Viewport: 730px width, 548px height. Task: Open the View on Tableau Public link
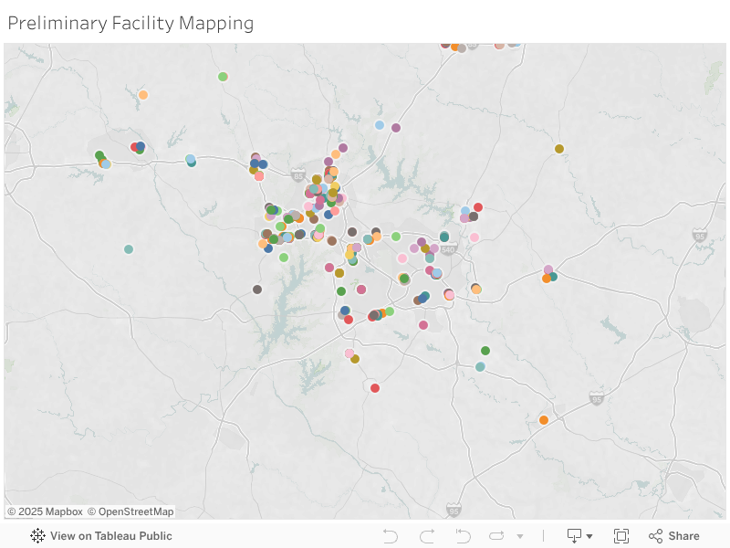click(111, 536)
